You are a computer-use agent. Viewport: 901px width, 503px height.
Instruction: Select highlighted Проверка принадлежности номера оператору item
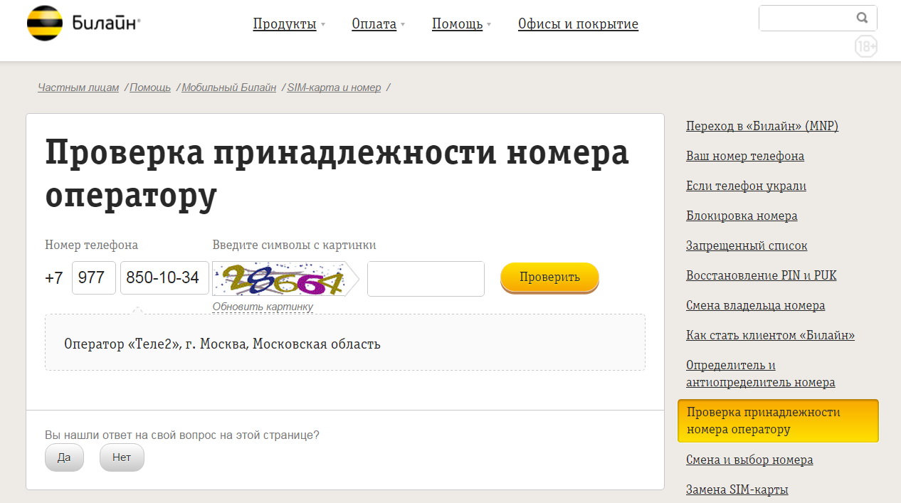tap(777, 420)
